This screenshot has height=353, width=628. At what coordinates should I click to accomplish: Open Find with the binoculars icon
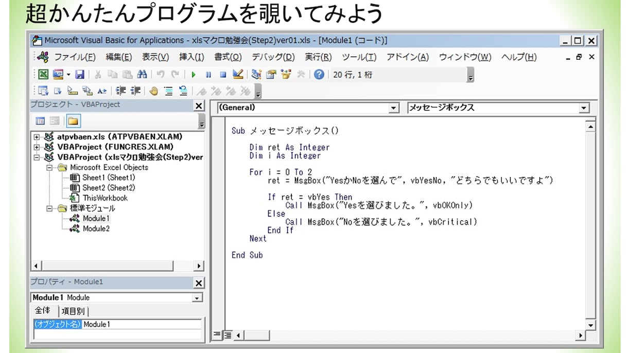[x=142, y=75]
